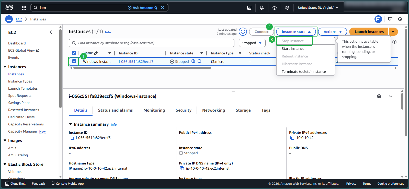
Task: Toggle the select-all instances checkbox
Action: (x=74, y=53)
